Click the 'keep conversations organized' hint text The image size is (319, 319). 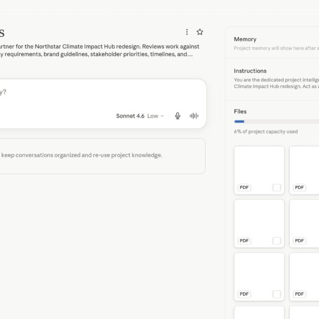81,155
